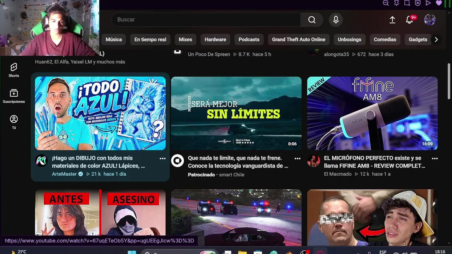
Task: Open options menu for smart Chile ad
Action: 298,158
